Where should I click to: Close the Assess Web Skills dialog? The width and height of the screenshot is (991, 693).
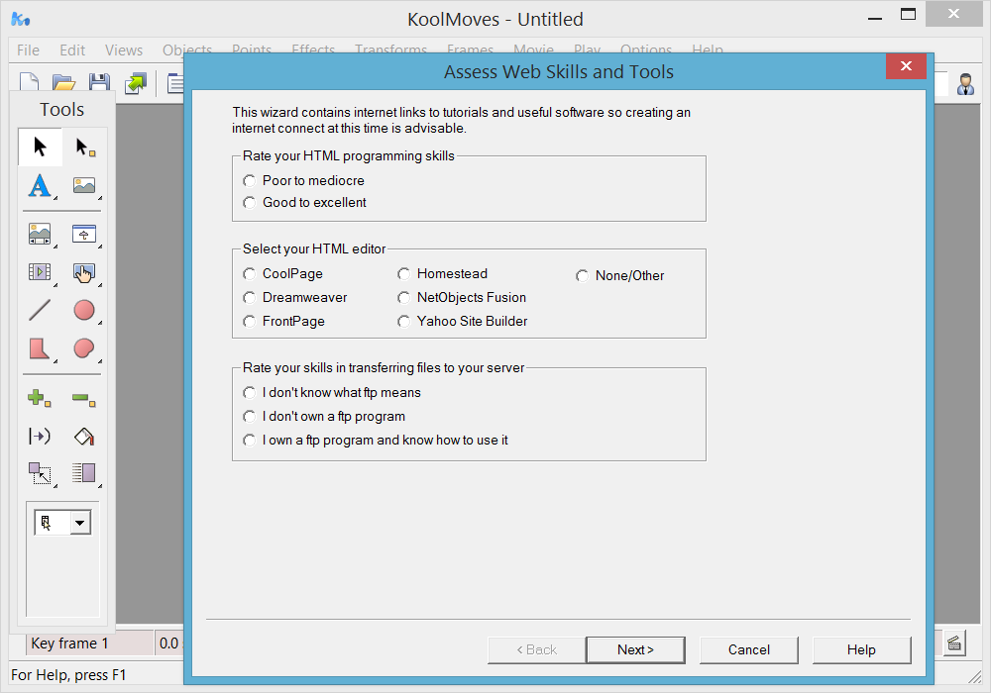click(906, 66)
